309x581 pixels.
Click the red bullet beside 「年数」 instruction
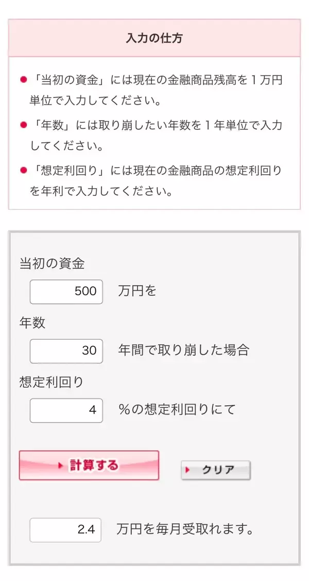pyautogui.click(x=23, y=125)
